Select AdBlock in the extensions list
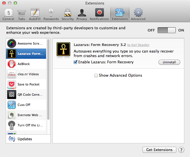 coord(26,64)
